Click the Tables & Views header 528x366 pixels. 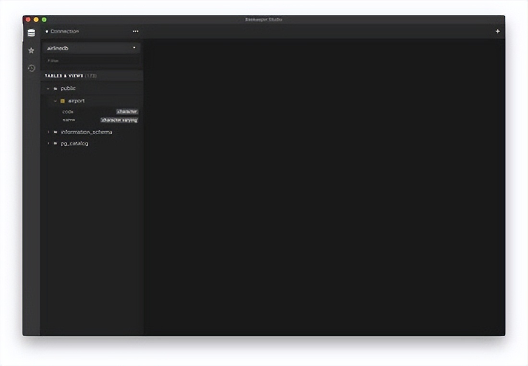pyautogui.click(x=64, y=76)
